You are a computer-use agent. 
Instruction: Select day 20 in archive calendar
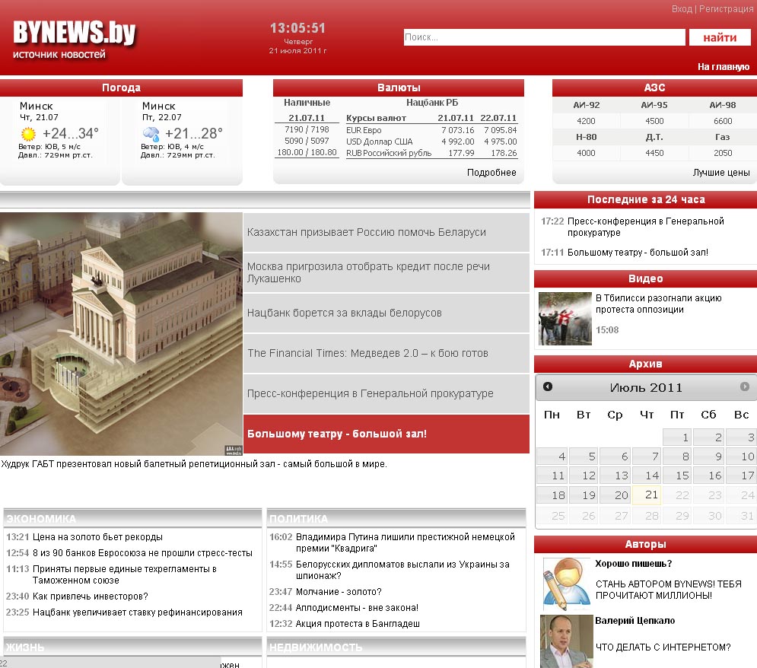point(615,495)
